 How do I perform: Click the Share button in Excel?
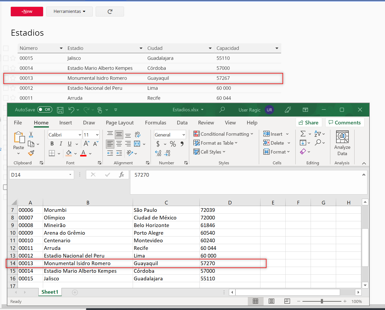click(309, 123)
